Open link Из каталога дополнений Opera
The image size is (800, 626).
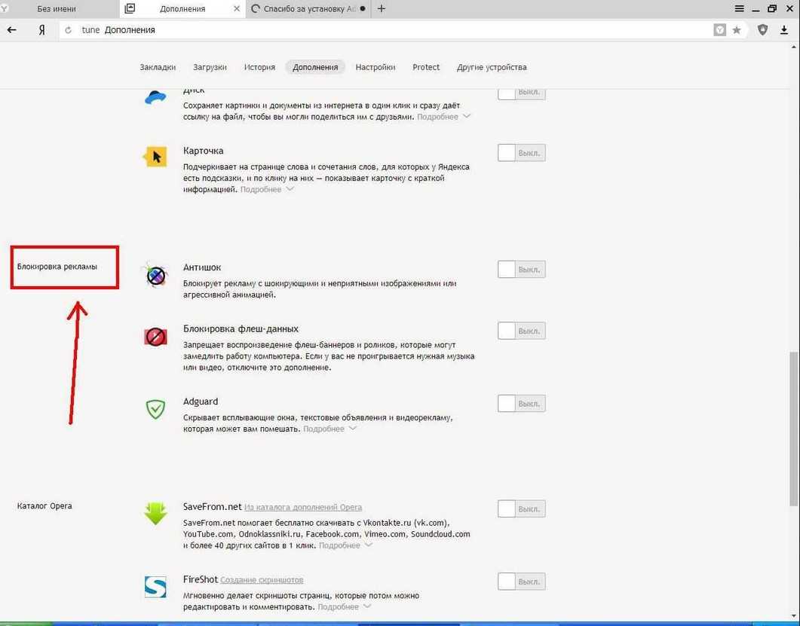click(303, 508)
